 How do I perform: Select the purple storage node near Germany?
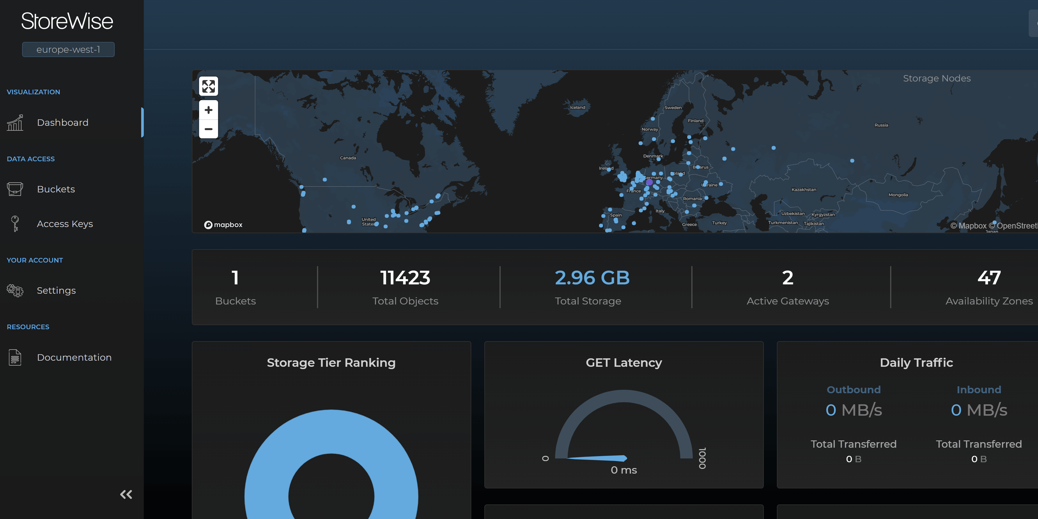pos(649,182)
